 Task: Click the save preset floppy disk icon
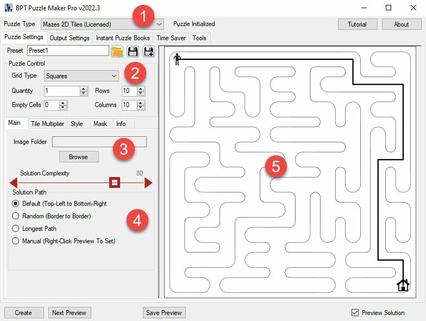pos(133,51)
